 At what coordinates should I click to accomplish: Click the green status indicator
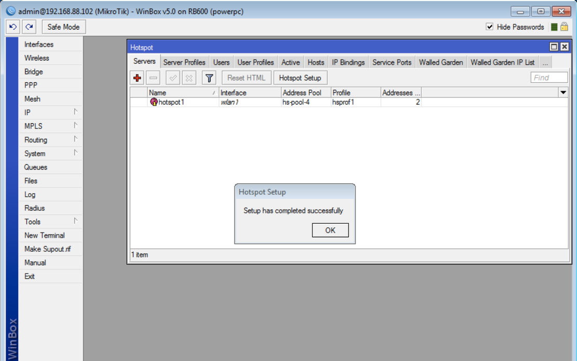coord(554,27)
